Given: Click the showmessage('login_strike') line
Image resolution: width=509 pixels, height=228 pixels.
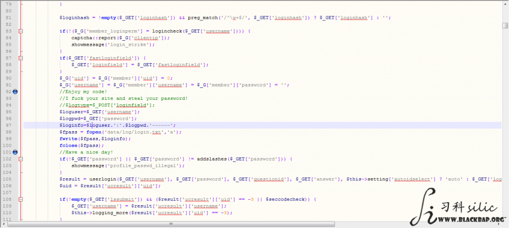Looking at the screenshot, I should (x=113, y=45).
